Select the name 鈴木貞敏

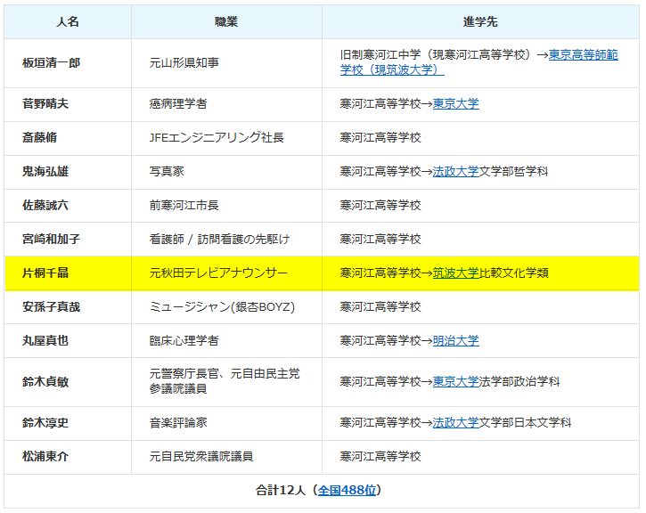[45, 382]
